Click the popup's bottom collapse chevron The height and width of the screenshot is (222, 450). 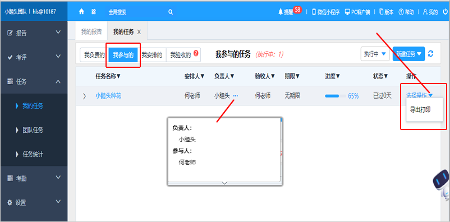click(x=224, y=183)
